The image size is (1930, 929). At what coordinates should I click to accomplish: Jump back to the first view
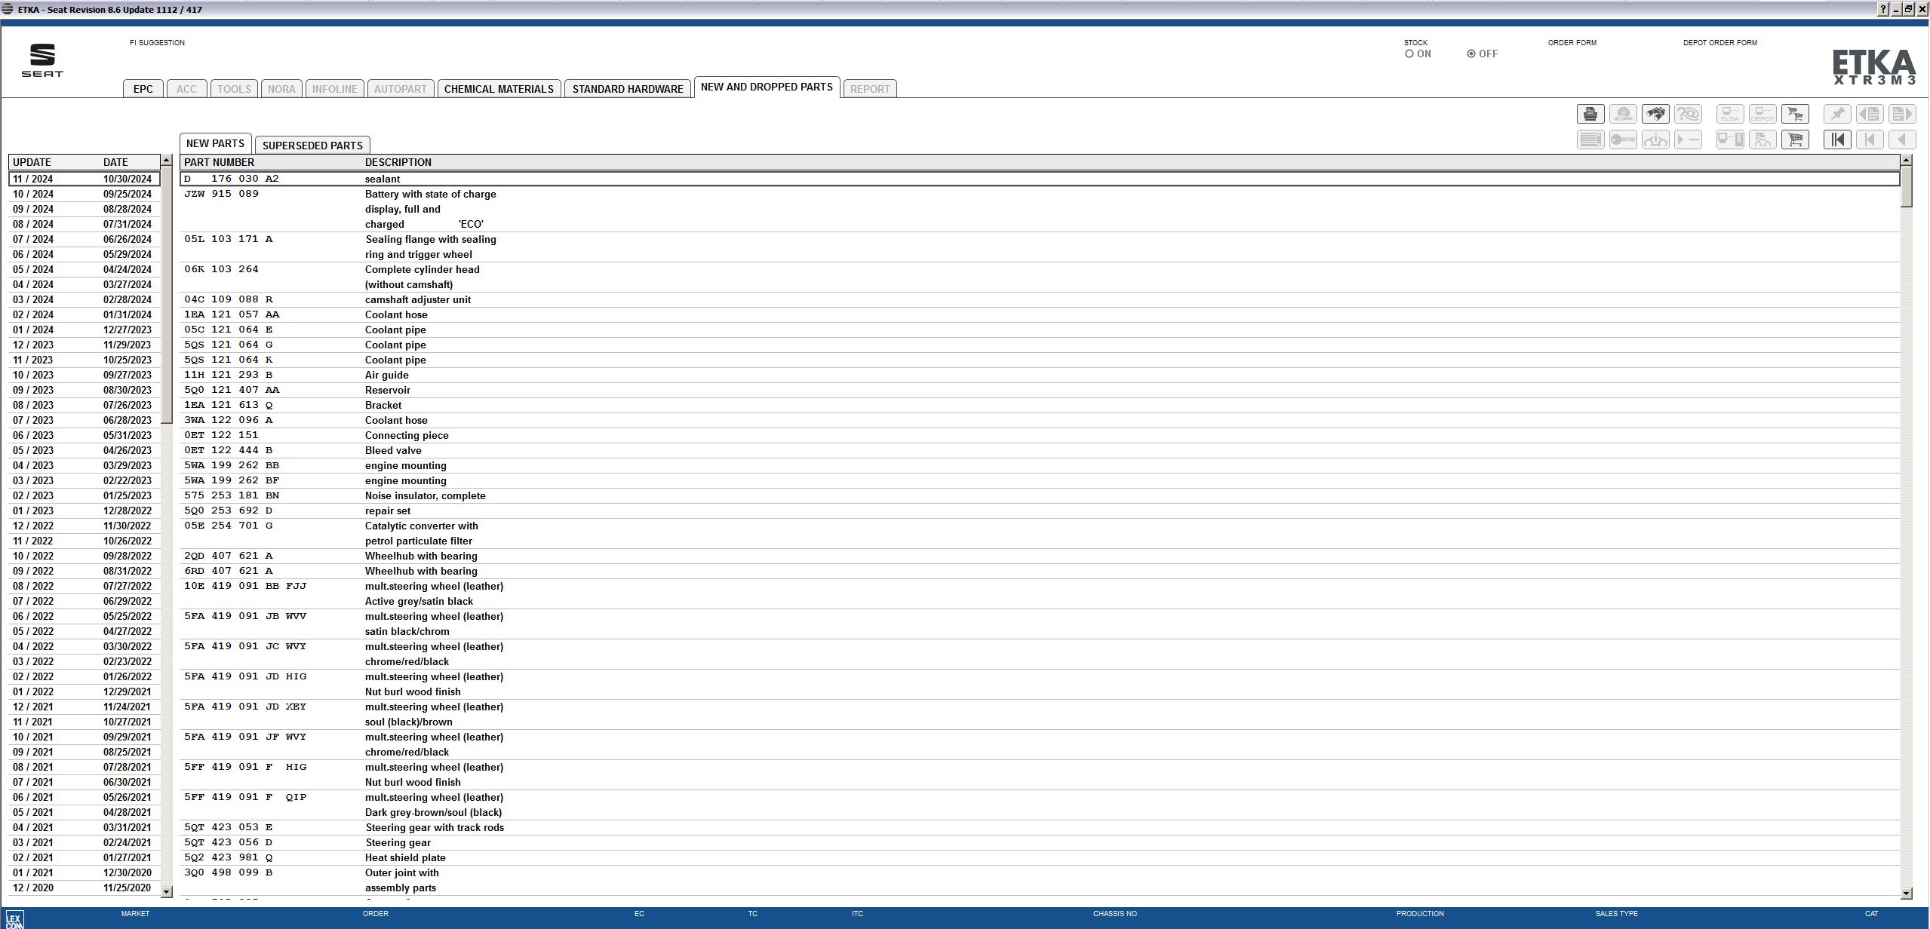(x=1838, y=140)
